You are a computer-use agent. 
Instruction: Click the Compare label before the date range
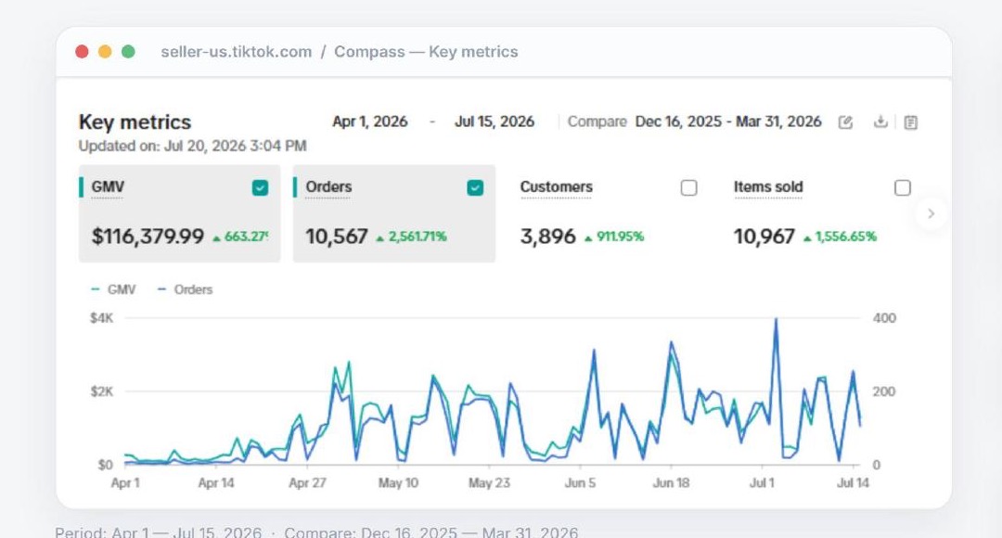click(x=597, y=122)
